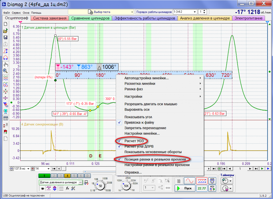Open Выбор теста dropdown
The image size is (273, 199).
click(x=101, y=12)
